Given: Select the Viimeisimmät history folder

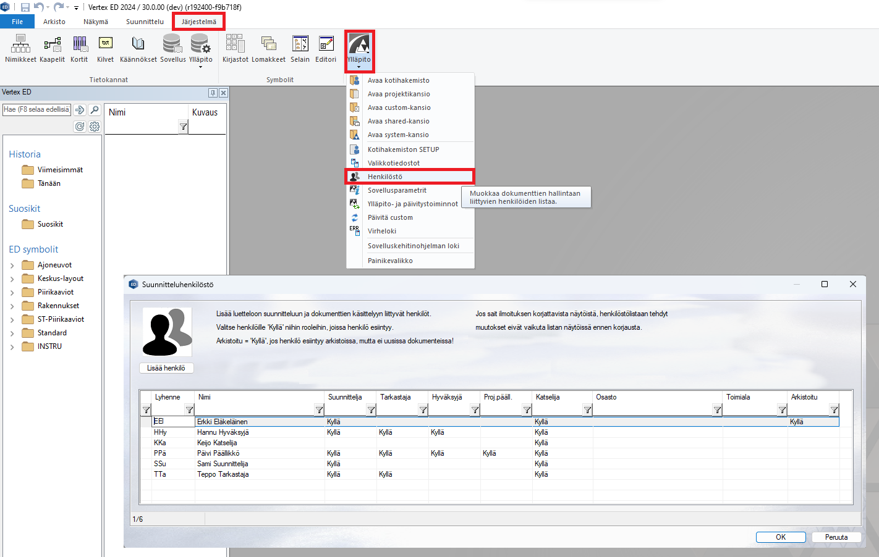Looking at the screenshot, I should coord(60,170).
